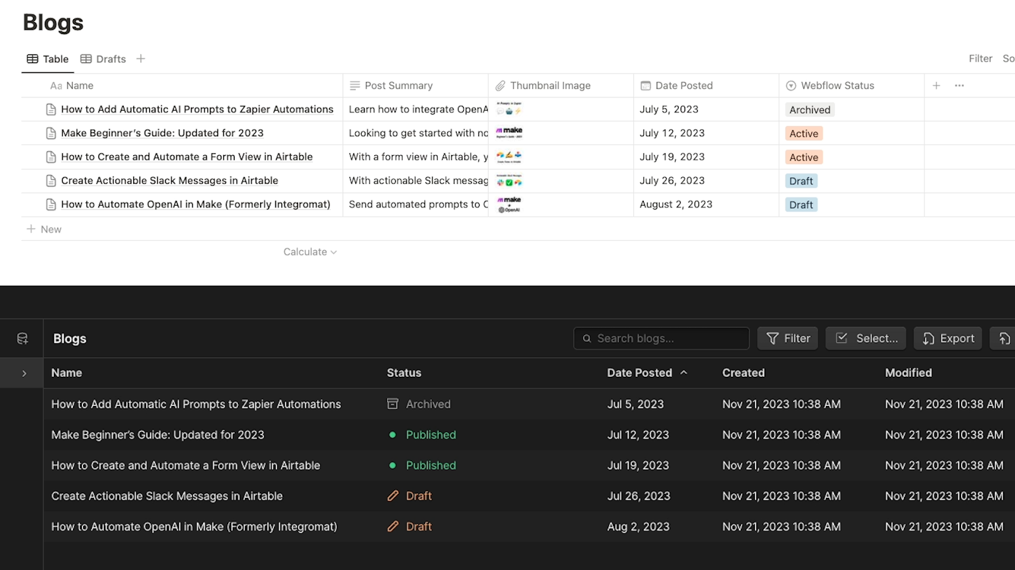Click the Aug 2, 2023 date in Webflow
The height and width of the screenshot is (570, 1015).
638,526
